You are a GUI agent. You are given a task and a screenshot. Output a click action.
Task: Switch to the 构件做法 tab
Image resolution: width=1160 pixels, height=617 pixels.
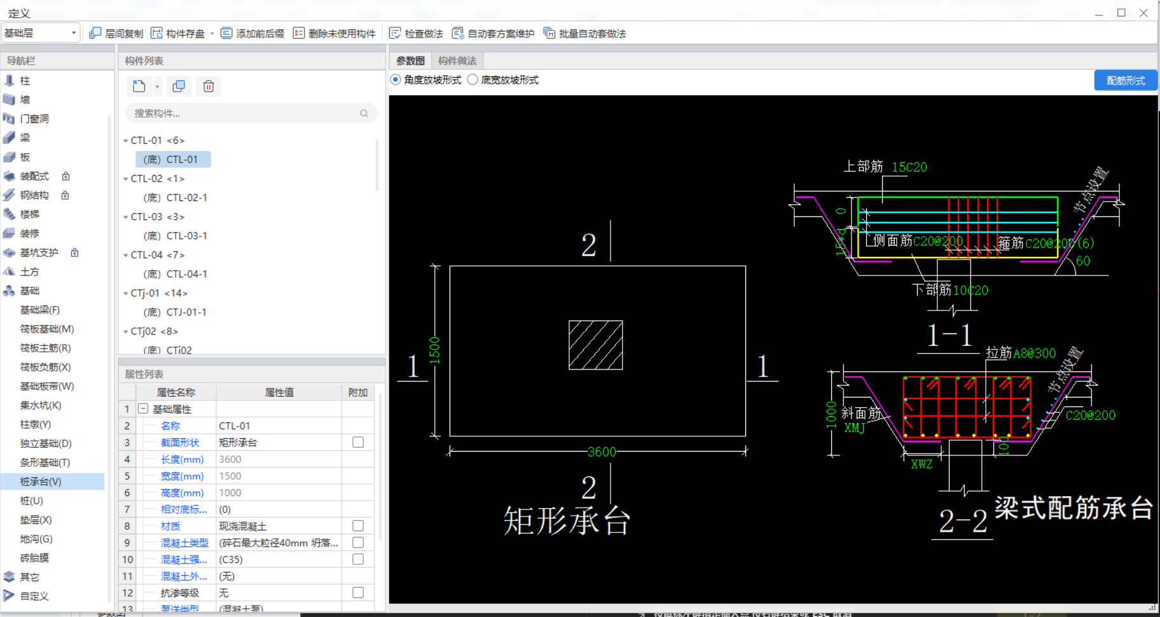point(457,60)
